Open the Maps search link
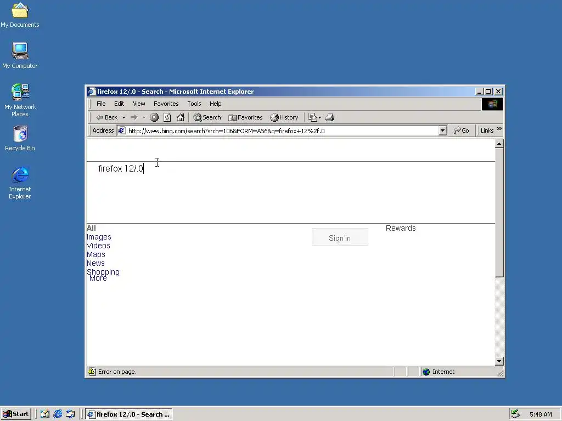Viewport: 562px width, 421px height. click(95, 254)
